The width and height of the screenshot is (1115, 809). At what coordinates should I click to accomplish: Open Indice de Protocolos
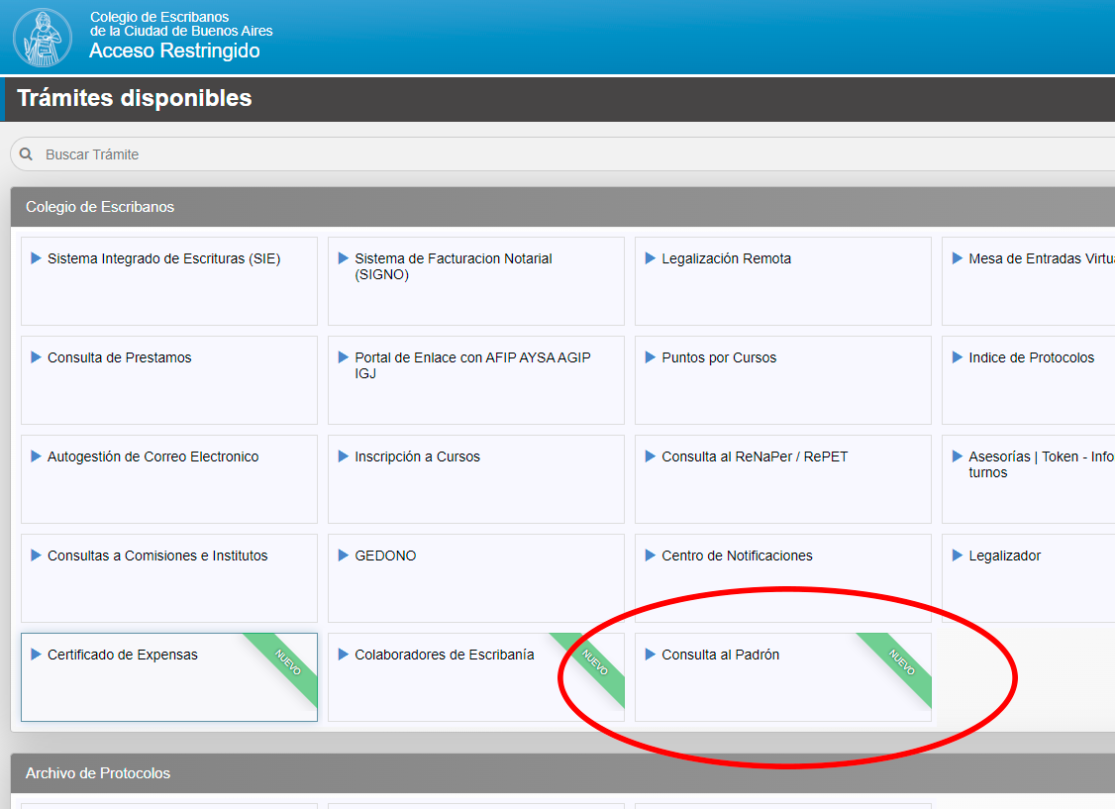pyautogui.click(x=1028, y=380)
